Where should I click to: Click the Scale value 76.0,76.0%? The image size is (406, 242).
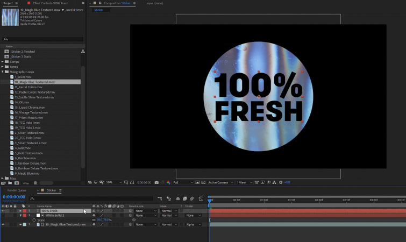coord(104,220)
